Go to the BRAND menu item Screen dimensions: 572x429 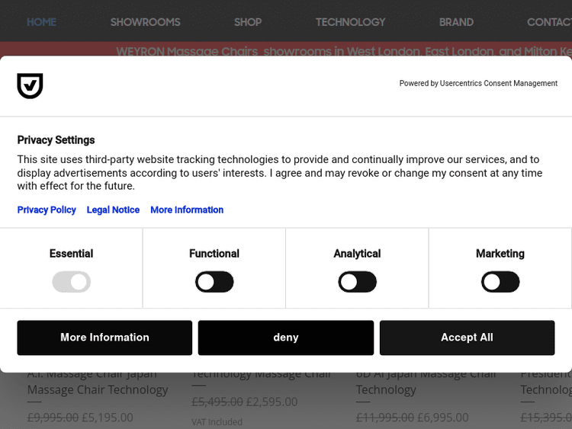click(456, 22)
